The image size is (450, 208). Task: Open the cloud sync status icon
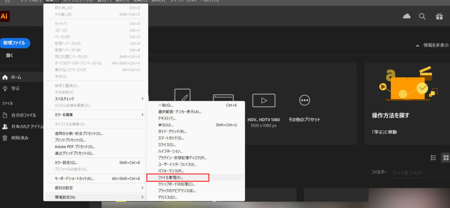(406, 17)
